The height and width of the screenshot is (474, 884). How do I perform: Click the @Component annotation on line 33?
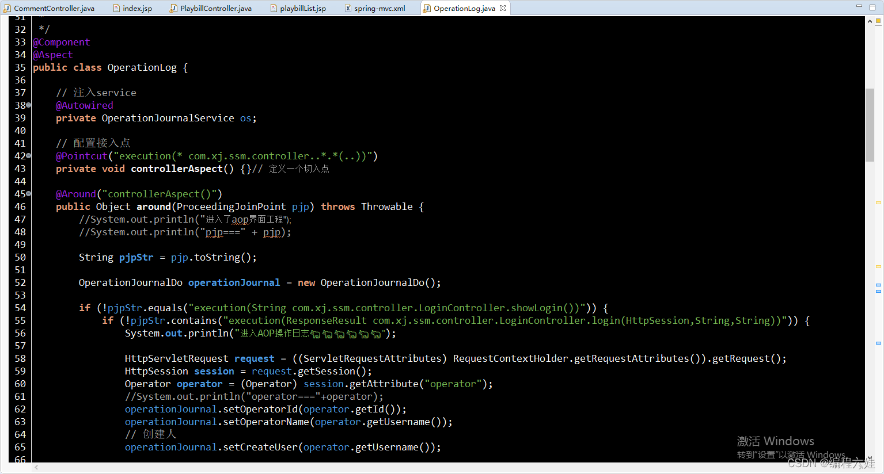pos(62,42)
